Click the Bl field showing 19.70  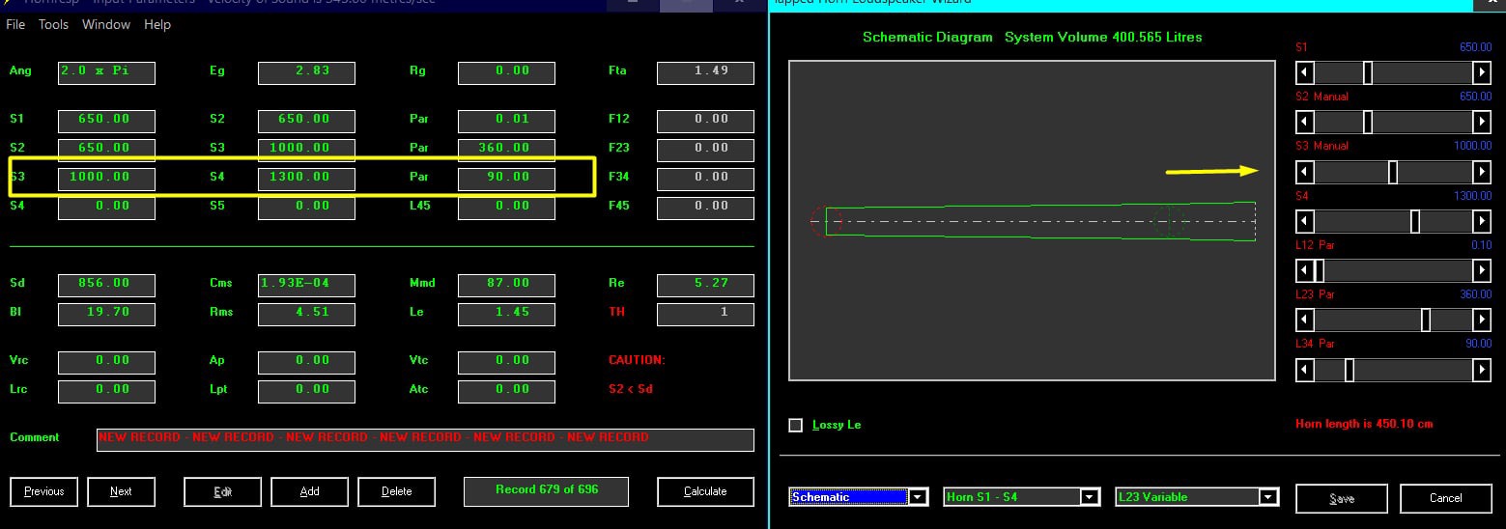(x=106, y=315)
